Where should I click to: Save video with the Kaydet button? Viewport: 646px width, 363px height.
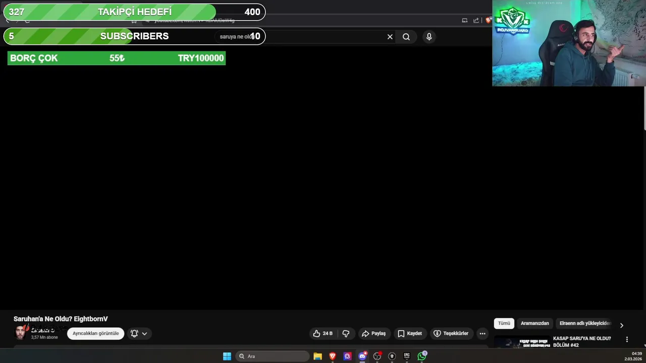410,333
